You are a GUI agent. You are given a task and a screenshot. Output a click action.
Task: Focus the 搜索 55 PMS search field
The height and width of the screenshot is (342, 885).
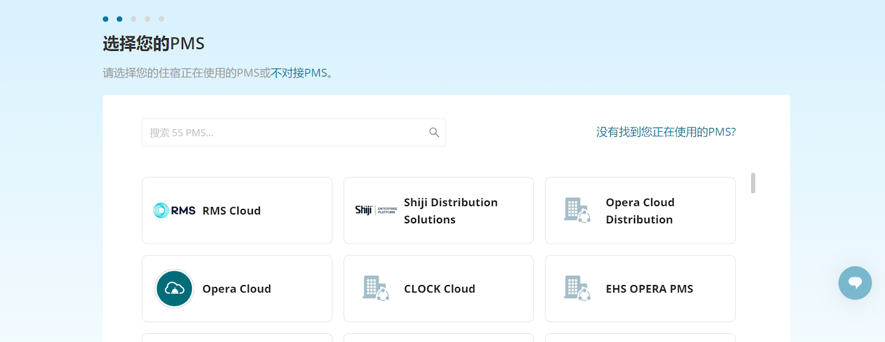pos(294,133)
